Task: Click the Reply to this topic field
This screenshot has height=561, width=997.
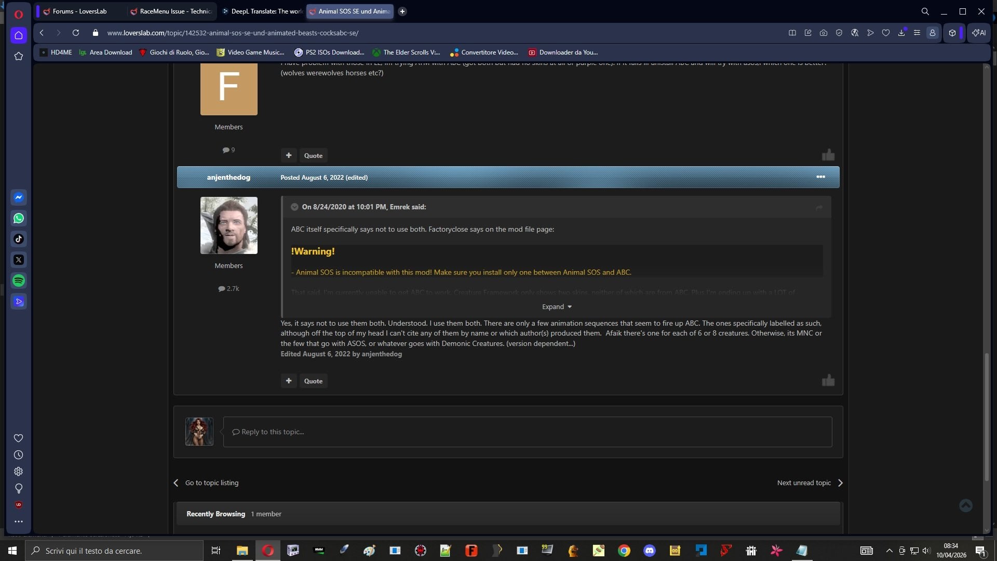Action: tap(528, 432)
